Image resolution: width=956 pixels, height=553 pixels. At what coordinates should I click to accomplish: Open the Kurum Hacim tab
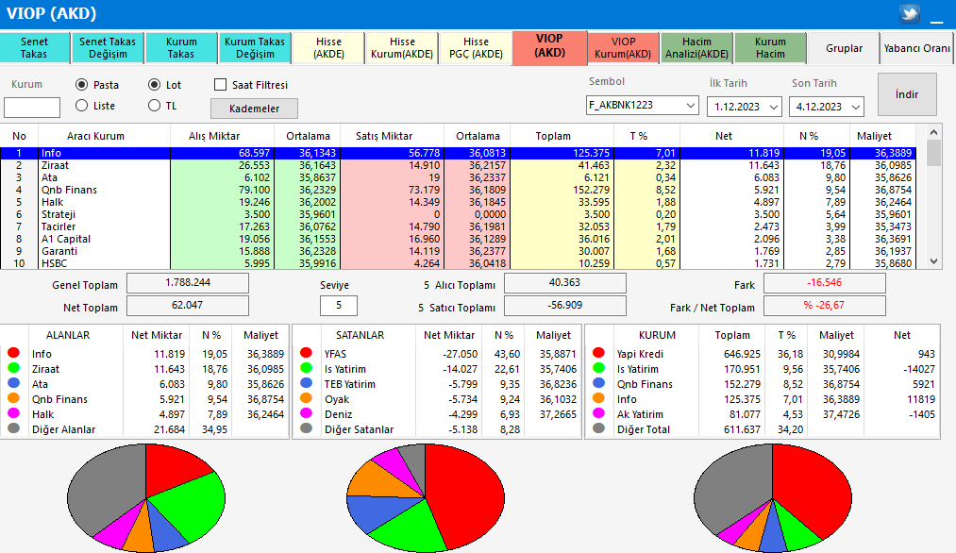(771, 48)
